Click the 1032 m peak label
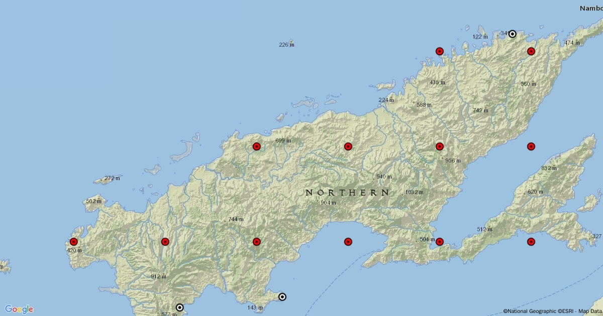Screen dimensions: 603x316 [x=415, y=192]
